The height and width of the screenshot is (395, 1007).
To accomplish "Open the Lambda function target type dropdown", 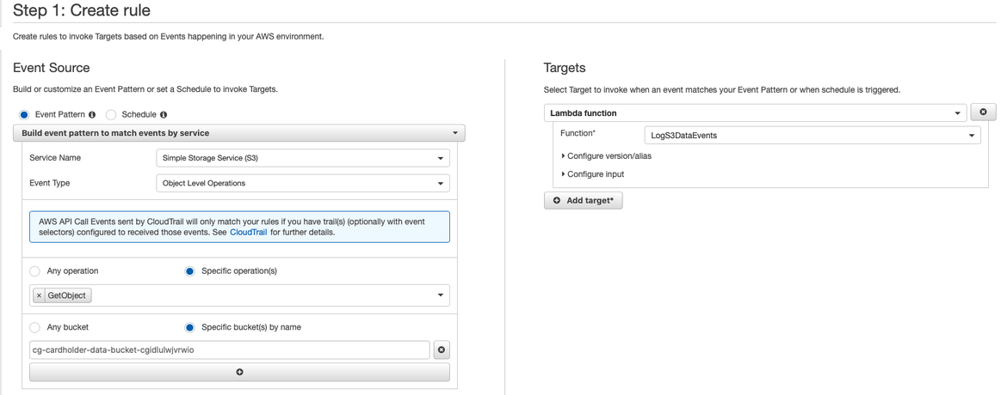I will click(x=756, y=112).
